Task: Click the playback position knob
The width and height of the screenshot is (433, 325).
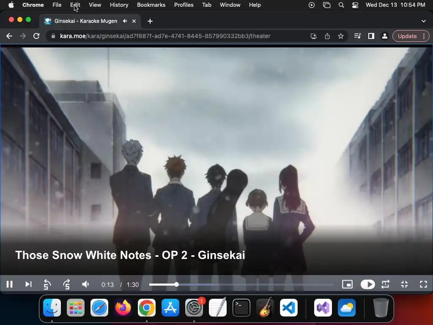Action: pyautogui.click(x=176, y=284)
